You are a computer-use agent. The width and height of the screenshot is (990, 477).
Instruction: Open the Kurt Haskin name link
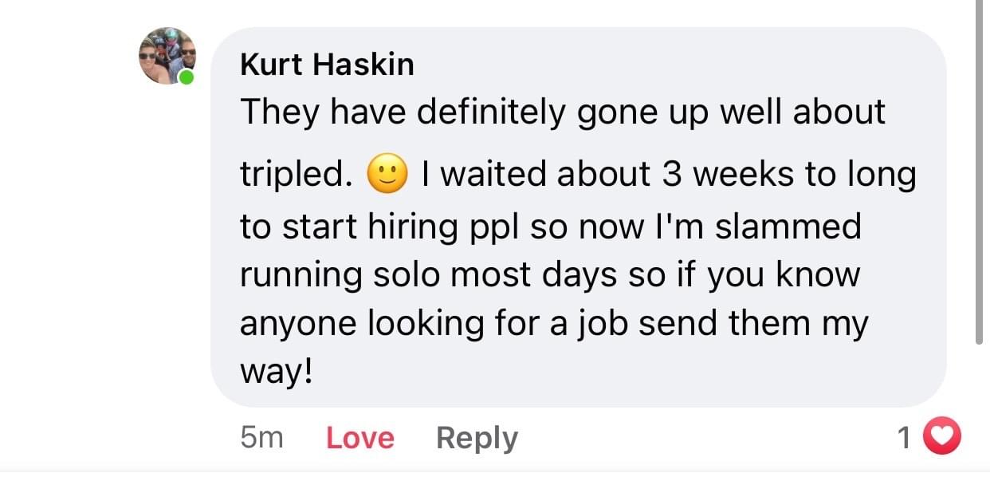tap(327, 65)
